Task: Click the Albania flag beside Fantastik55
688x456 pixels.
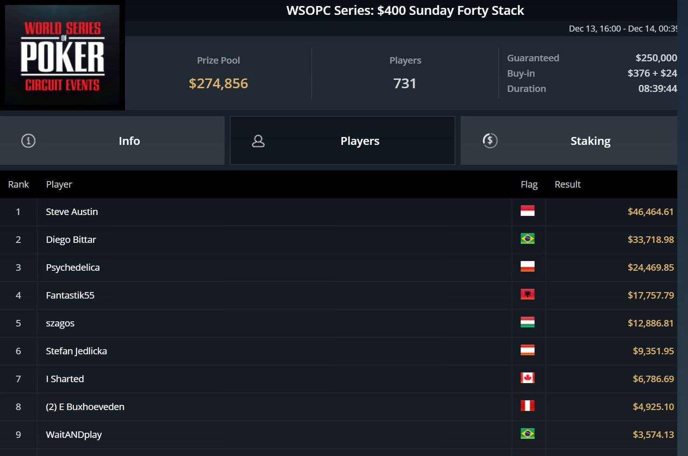Action: click(527, 295)
